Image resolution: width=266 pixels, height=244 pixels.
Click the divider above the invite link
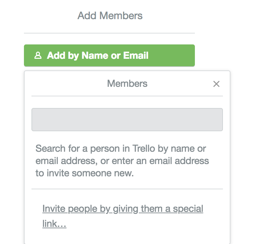tap(127, 189)
